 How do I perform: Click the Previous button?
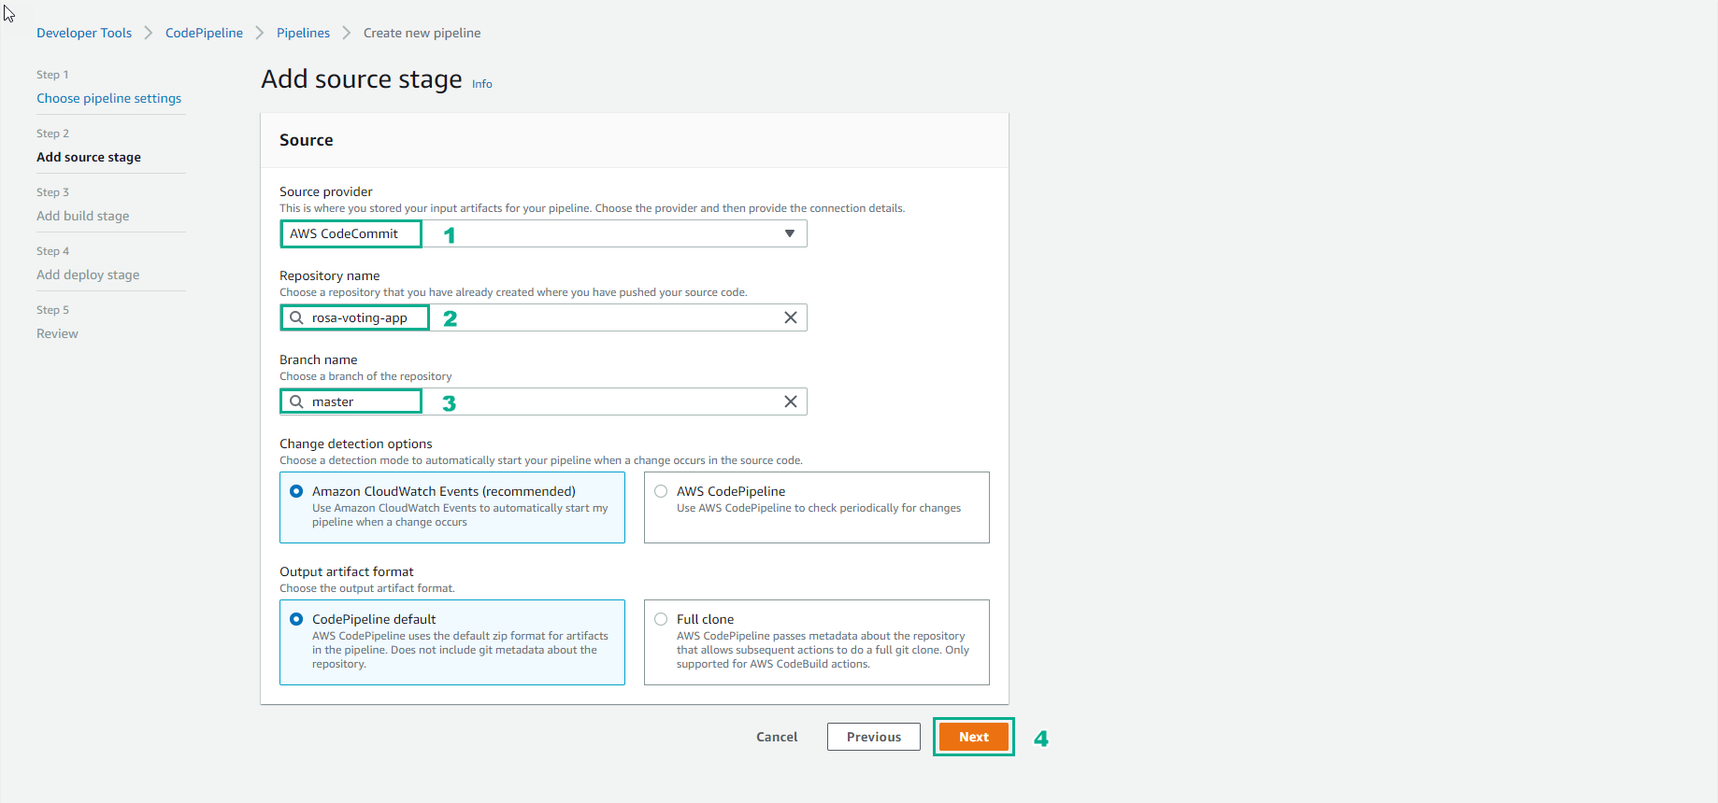pyautogui.click(x=873, y=737)
